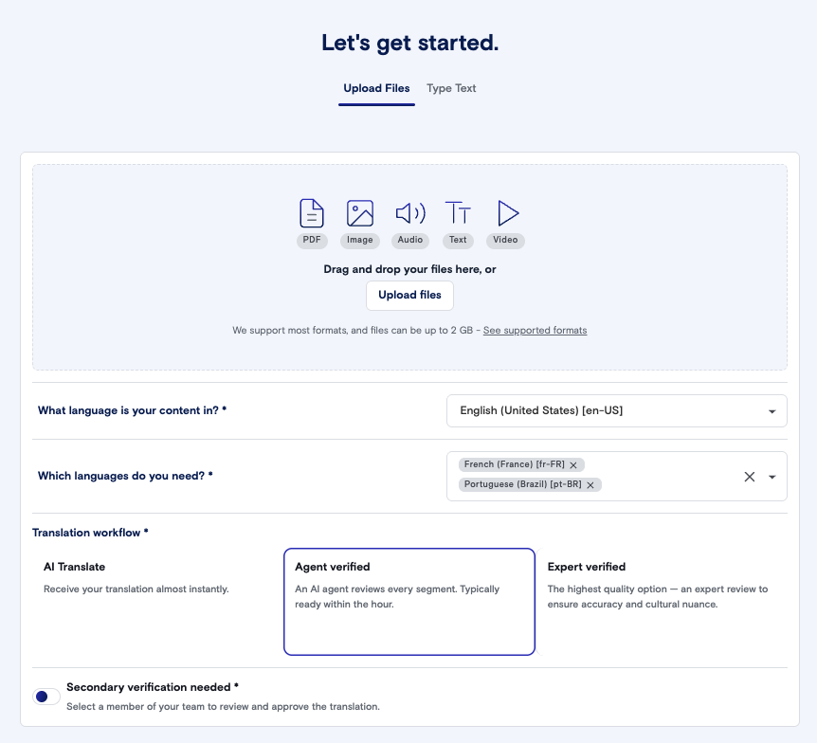Image resolution: width=817 pixels, height=743 pixels.
Task: Choose the Expert verified workflow
Action: [662, 602]
